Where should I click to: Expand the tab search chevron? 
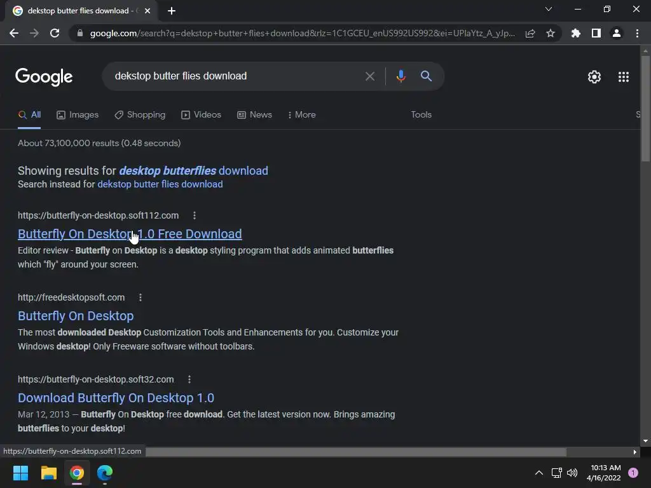click(549, 9)
